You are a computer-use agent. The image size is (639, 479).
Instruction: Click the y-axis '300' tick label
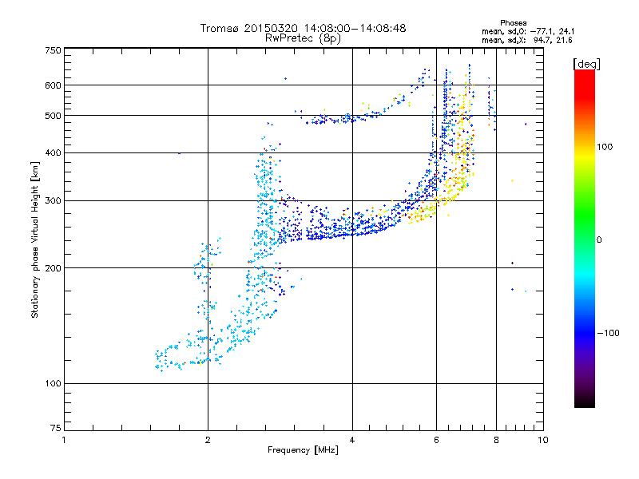(x=53, y=201)
